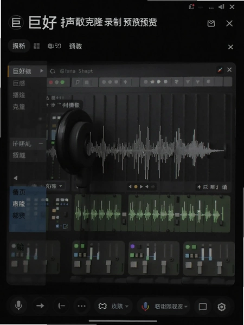Select the grid view icon in tab row
This screenshot has height=325, width=244.
pyautogui.click(x=36, y=46)
